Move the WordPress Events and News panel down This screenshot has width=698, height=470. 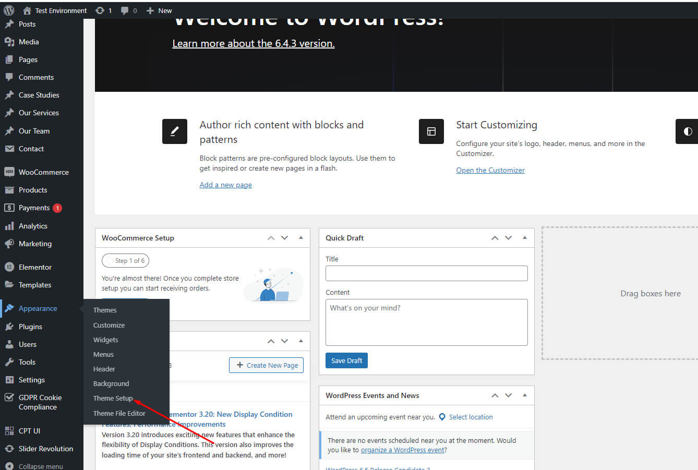tap(508, 395)
